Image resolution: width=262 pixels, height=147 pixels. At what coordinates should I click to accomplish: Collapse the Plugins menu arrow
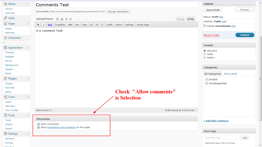pyautogui.click(x=28, y=79)
